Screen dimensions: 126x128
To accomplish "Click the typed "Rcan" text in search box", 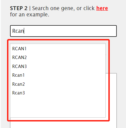I will (x=18, y=31).
